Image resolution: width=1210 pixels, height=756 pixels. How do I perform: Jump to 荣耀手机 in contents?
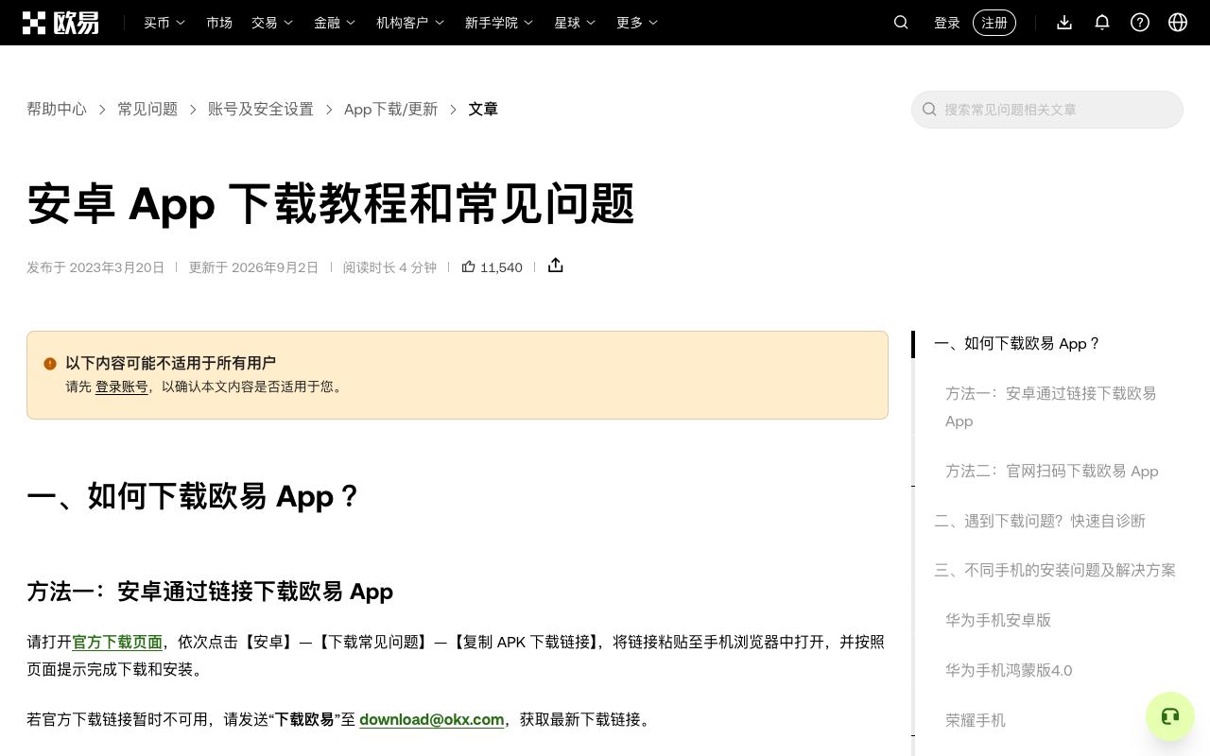pos(976,720)
